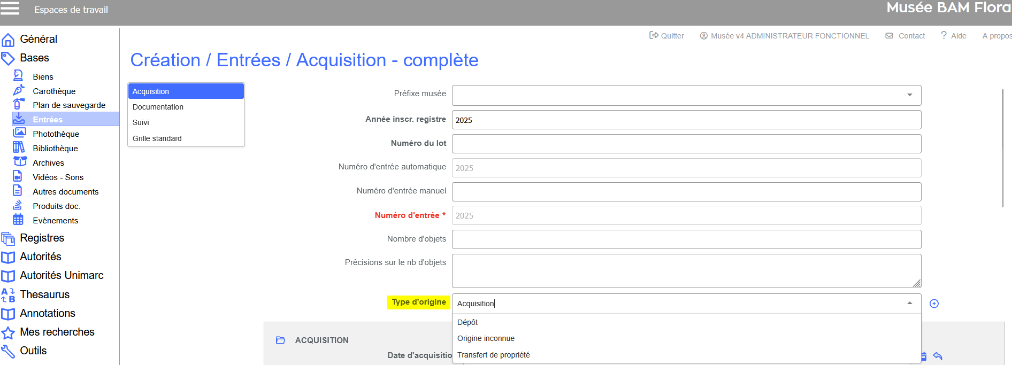Collapse the Type d'origine dropdown arrow
Viewport: 1012px width, 365px height.
(909, 303)
